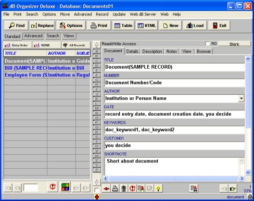The height and width of the screenshot is (201, 254).
Task: Expand the AUTHOR dropdown arrow
Action: coord(241,98)
